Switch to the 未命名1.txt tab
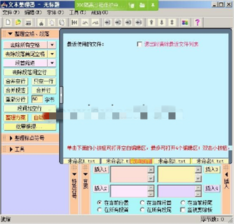234x224 pixels. coord(81,161)
